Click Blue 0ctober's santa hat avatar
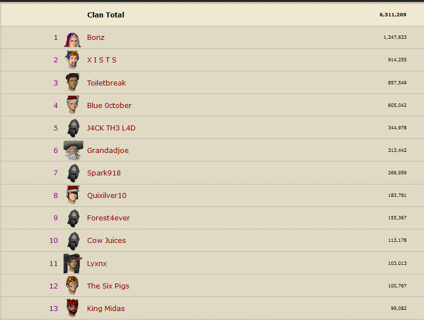This screenshot has height=320, width=424. coord(73,105)
